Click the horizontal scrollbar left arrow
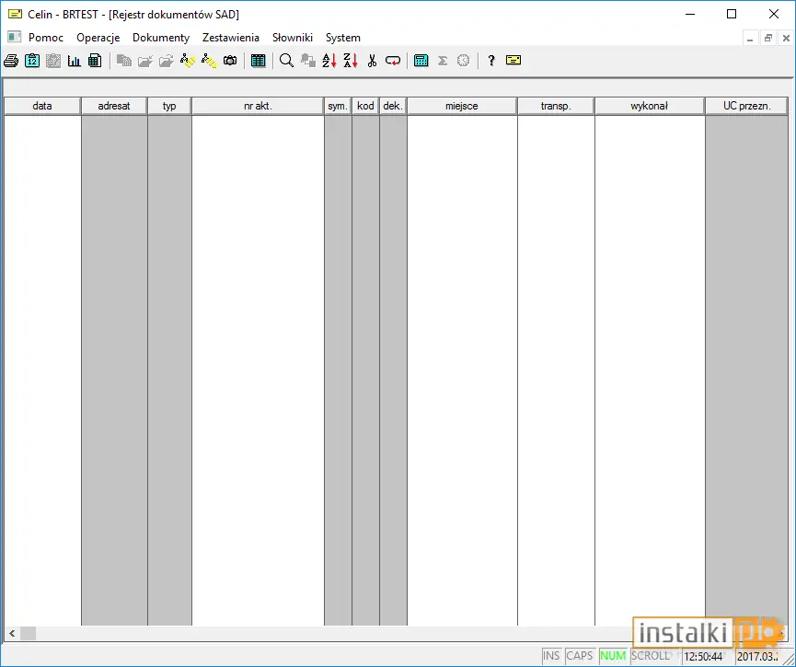The height and width of the screenshot is (667, 796). click(12, 633)
